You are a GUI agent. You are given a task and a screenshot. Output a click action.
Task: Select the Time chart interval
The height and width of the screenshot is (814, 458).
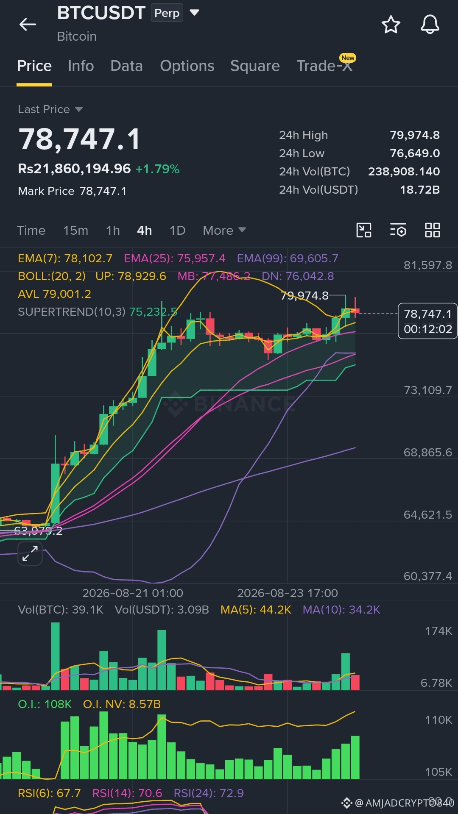31,230
